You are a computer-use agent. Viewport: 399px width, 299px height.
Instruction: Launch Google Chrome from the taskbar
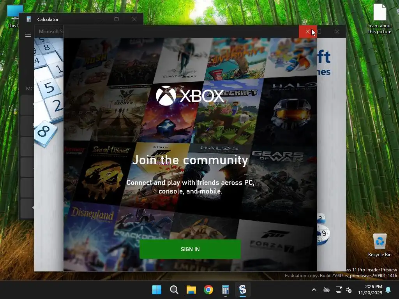tap(208, 290)
